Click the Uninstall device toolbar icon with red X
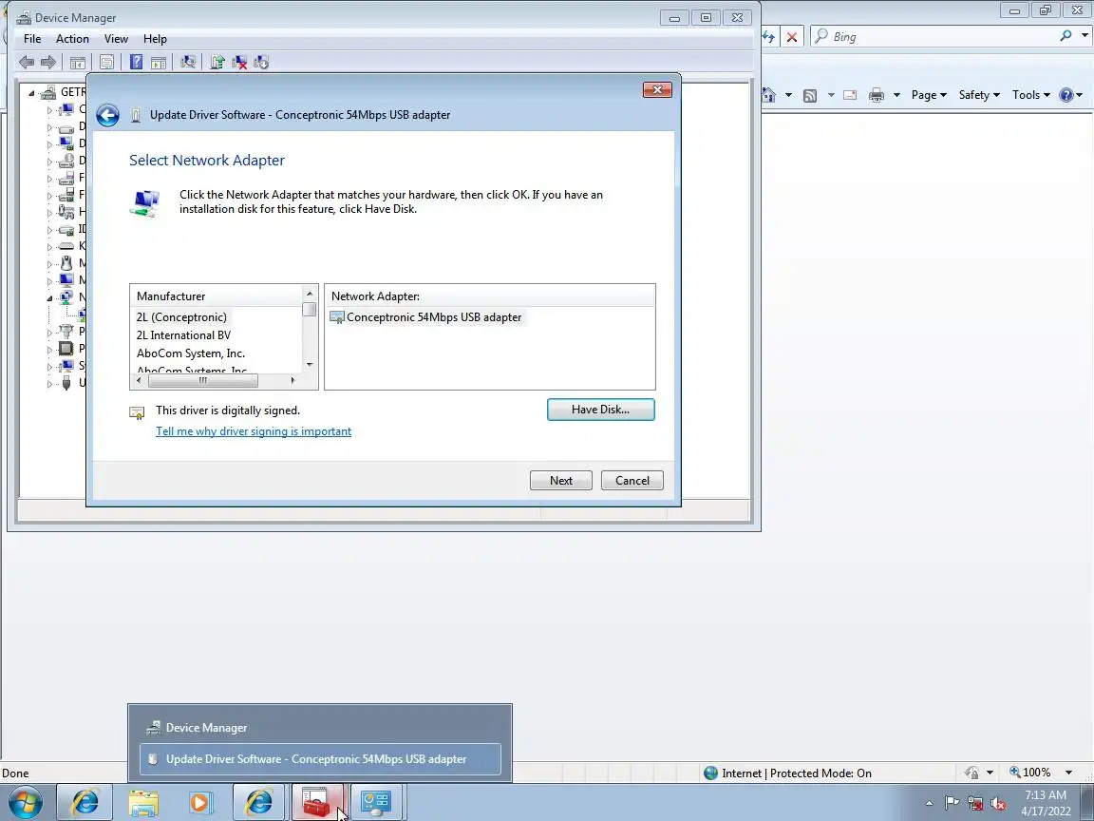The image size is (1094, 821). pyautogui.click(x=239, y=62)
